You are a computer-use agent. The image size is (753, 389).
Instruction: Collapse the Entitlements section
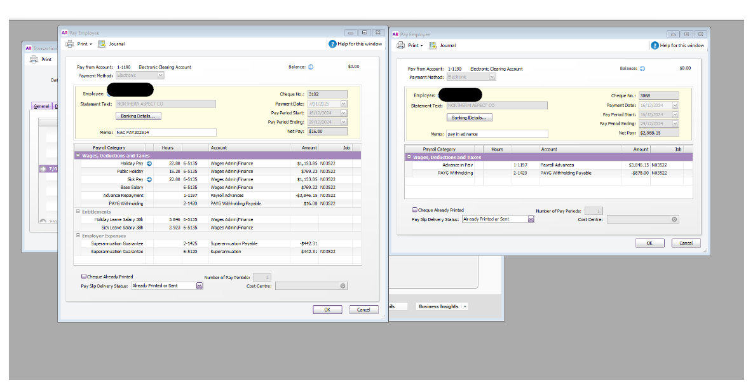click(78, 210)
